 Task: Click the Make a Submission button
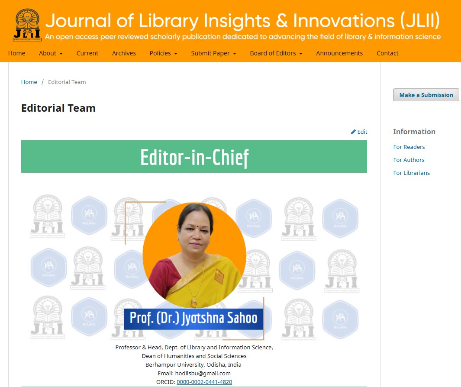tap(426, 95)
